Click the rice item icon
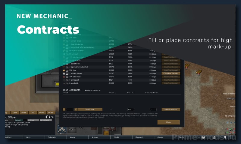Image resolution: width=241 pixels, height=144 pixels. tap(64, 70)
